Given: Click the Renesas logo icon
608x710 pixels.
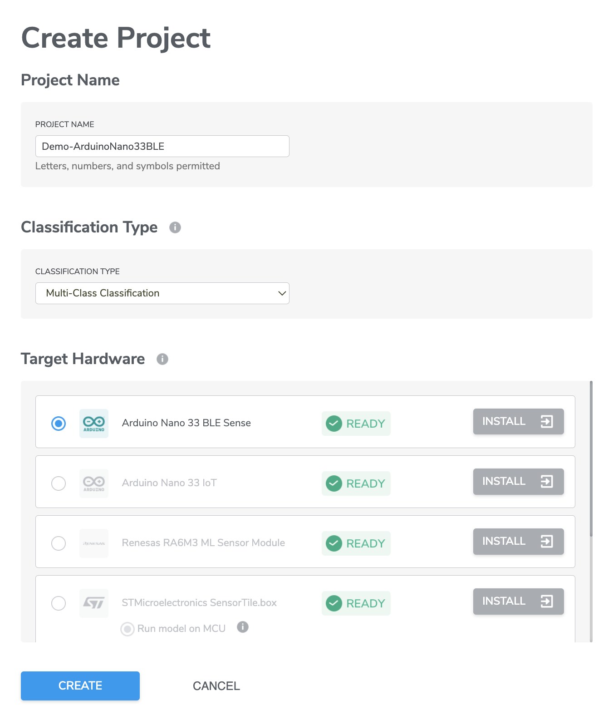Looking at the screenshot, I should [x=94, y=543].
